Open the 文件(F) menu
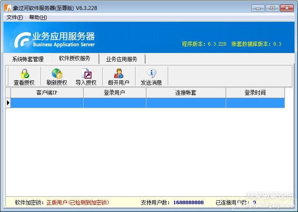The height and width of the screenshot is (212, 298). (x=15, y=17)
